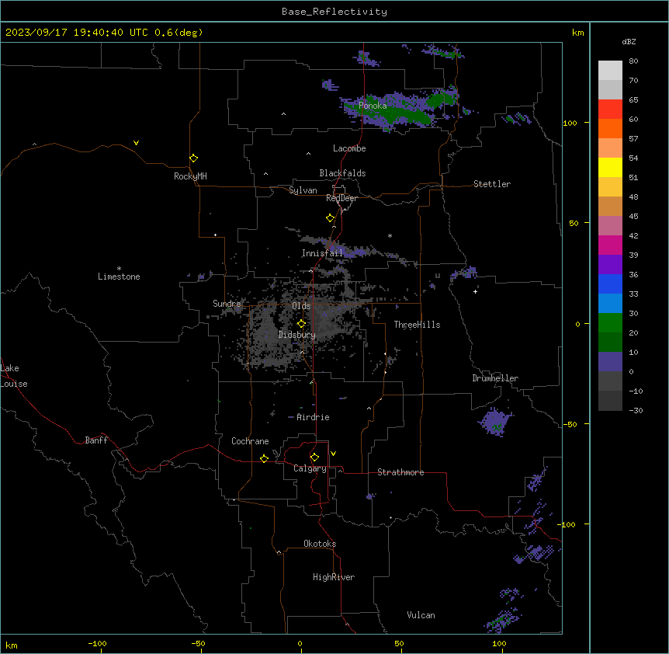Select the yellow diamond marker below Cochrane
The height and width of the screenshot is (654, 669).
(x=264, y=458)
